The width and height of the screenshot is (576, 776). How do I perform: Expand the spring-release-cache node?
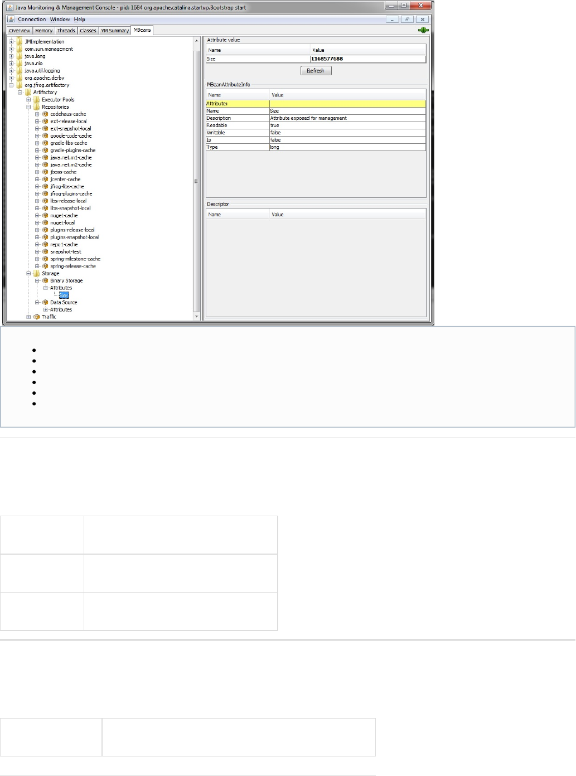[x=37, y=266]
